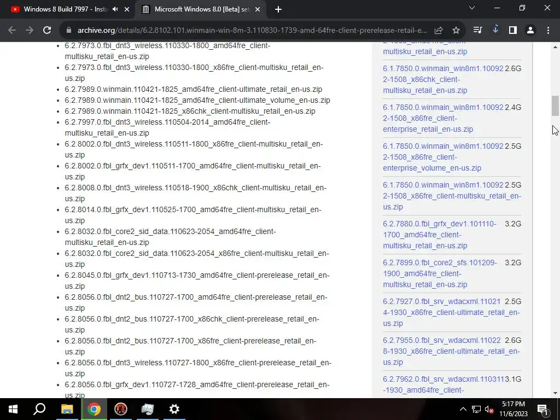Open Windows taskbar search
The image size is (560, 420).
39,409
